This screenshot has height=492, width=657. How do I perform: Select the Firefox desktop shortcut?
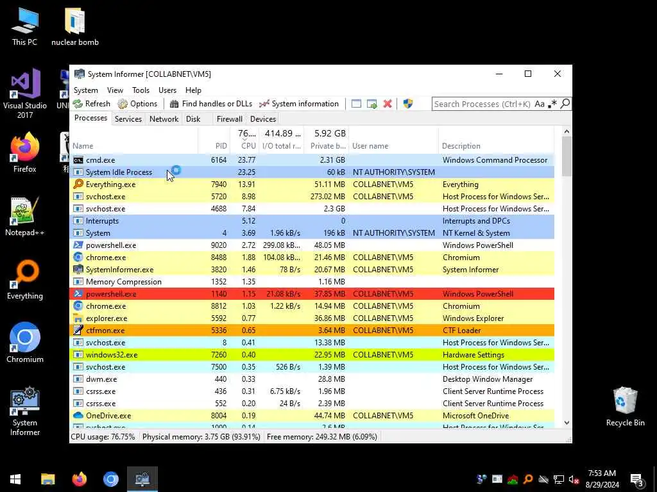coord(25,153)
